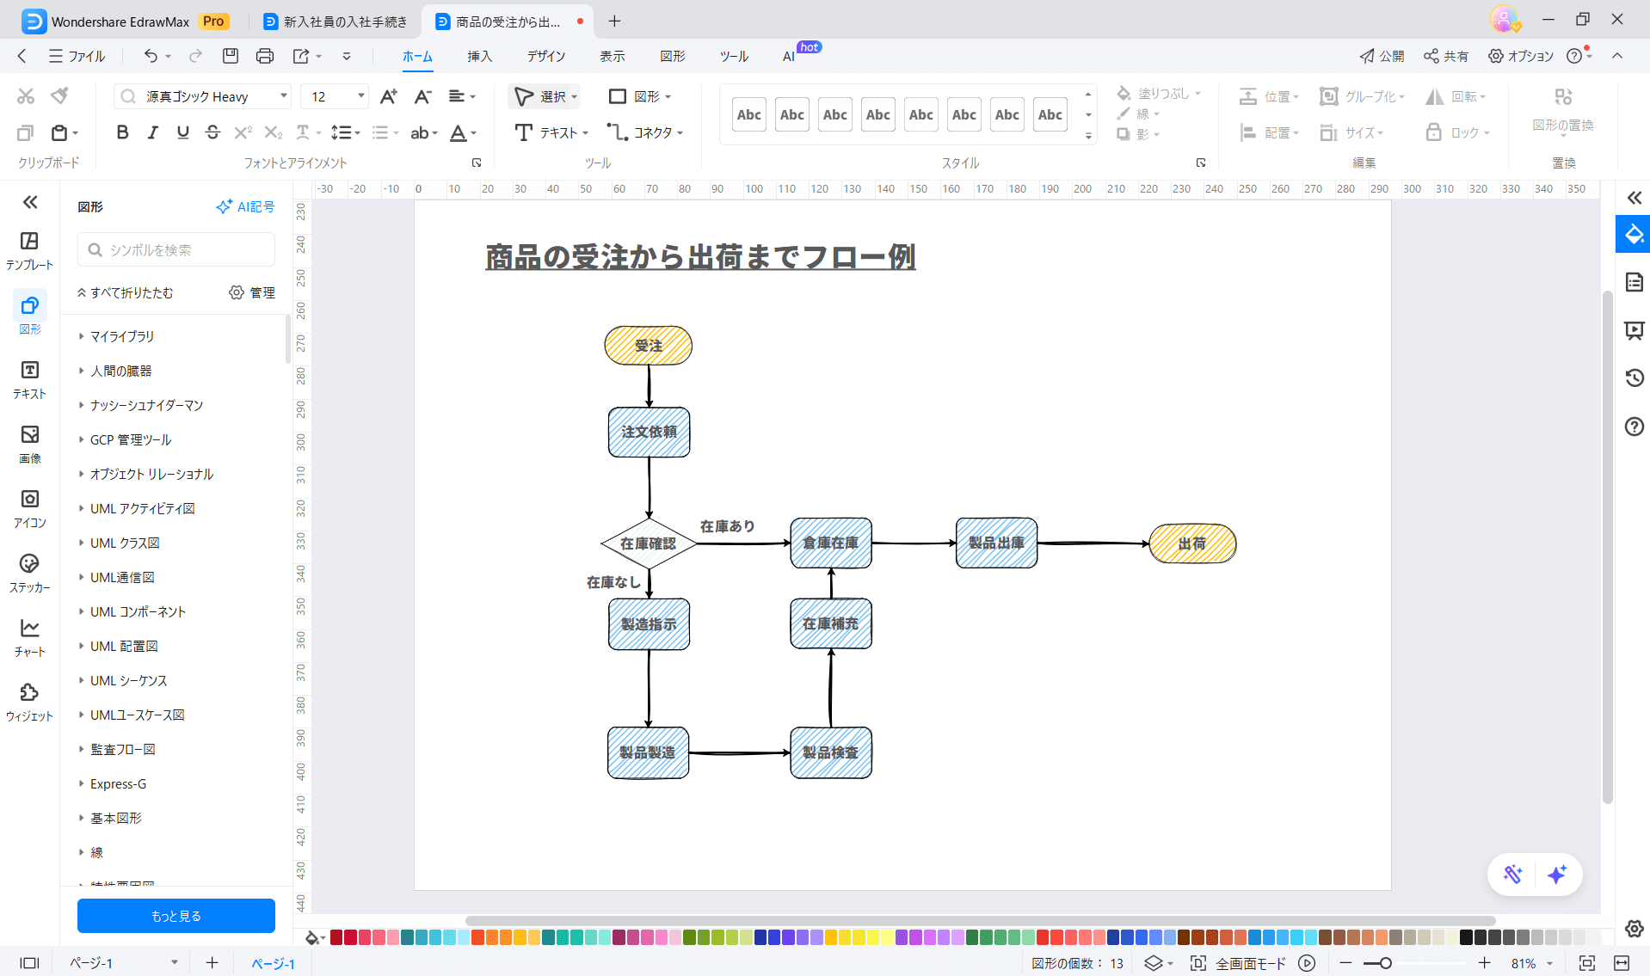1650x976 pixels.
Task: Toggle italic formatting
Action: point(152,132)
